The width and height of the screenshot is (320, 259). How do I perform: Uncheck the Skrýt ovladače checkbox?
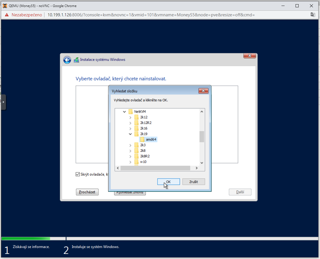pos(78,174)
